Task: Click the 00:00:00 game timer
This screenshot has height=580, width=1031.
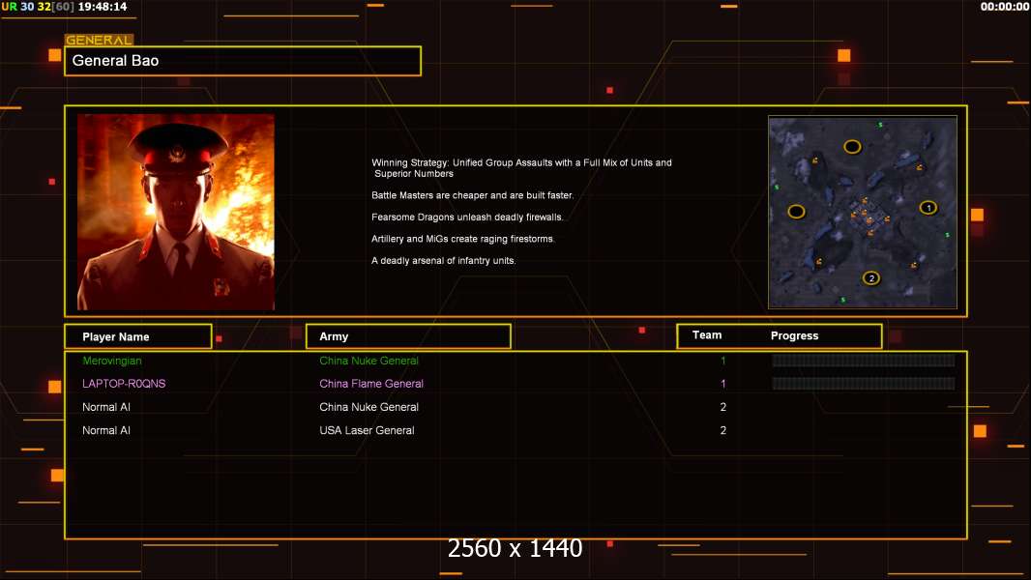Action: 1004,7
